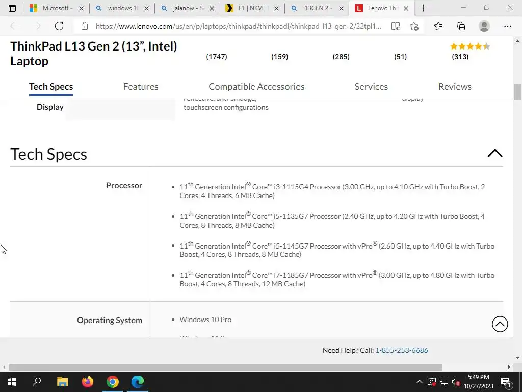Add this page to favorites
The image size is (522, 392).
pos(414,27)
